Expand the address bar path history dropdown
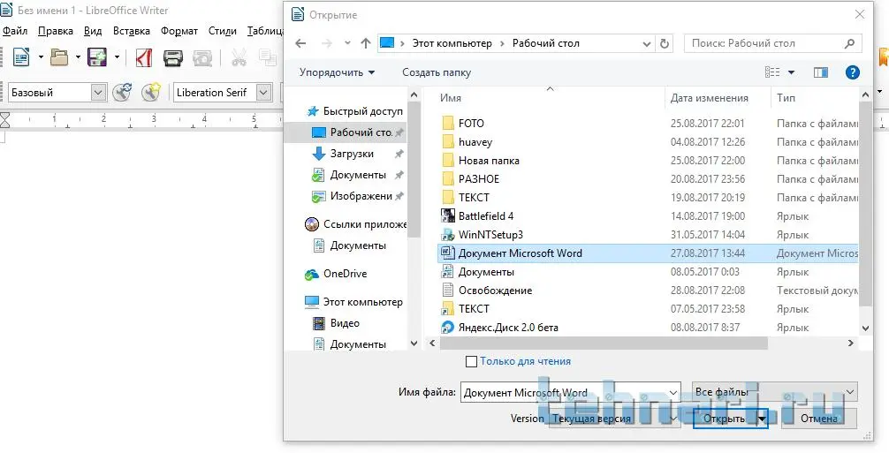This screenshot has width=889, height=453. click(x=647, y=43)
